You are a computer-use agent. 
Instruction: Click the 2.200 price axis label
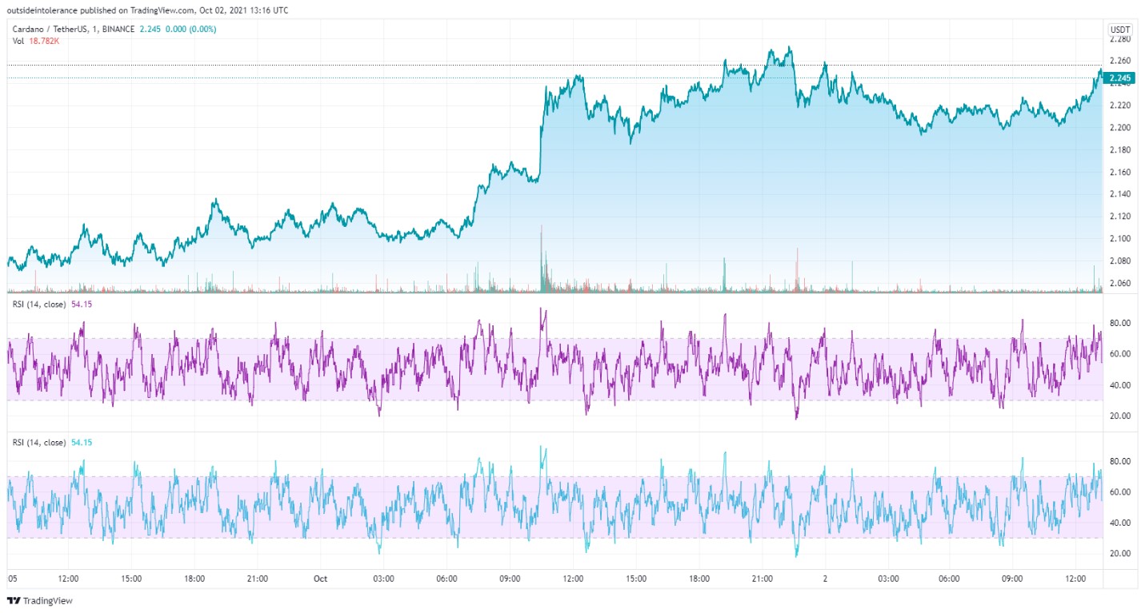(1119, 128)
